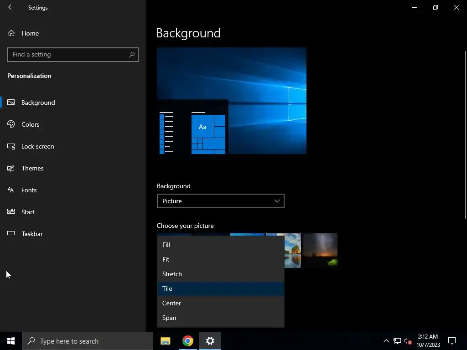Choose the Tile option
This screenshot has width=467, height=350.
pyautogui.click(x=220, y=288)
